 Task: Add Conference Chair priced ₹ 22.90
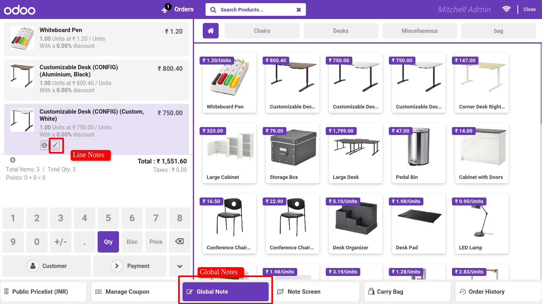[x=292, y=224]
